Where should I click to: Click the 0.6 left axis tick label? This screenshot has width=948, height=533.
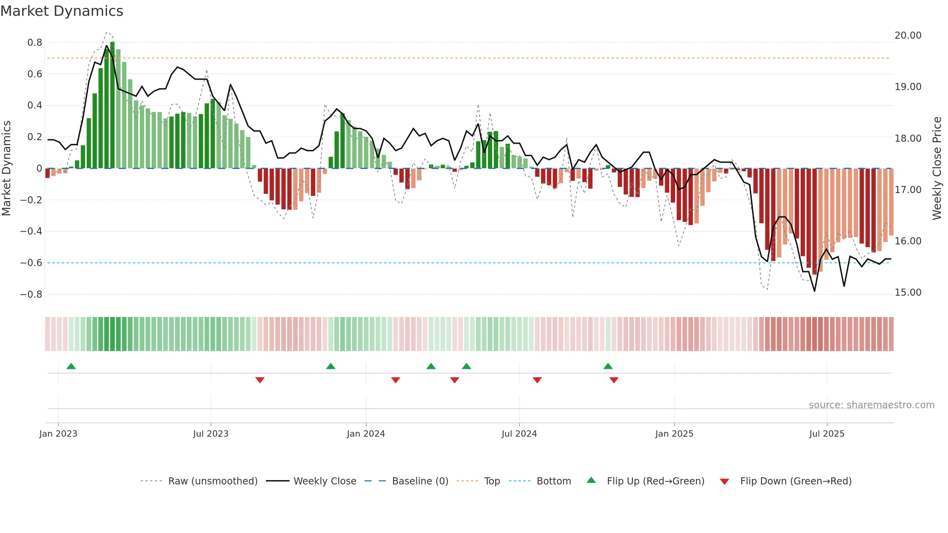pyautogui.click(x=35, y=74)
